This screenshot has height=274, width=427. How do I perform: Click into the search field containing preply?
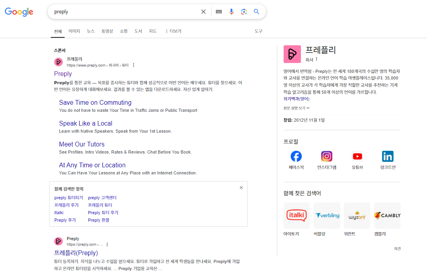(125, 12)
